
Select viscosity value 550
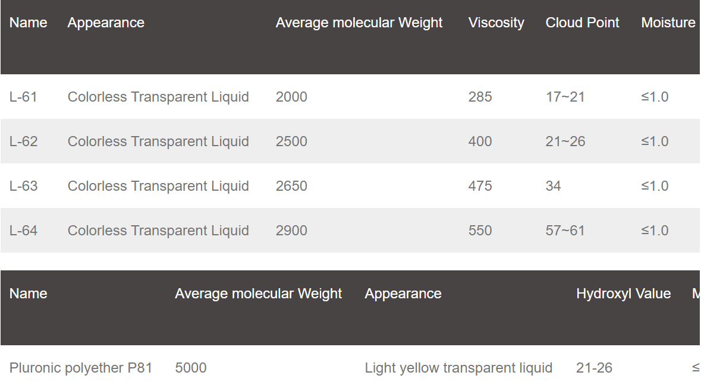[480, 231]
